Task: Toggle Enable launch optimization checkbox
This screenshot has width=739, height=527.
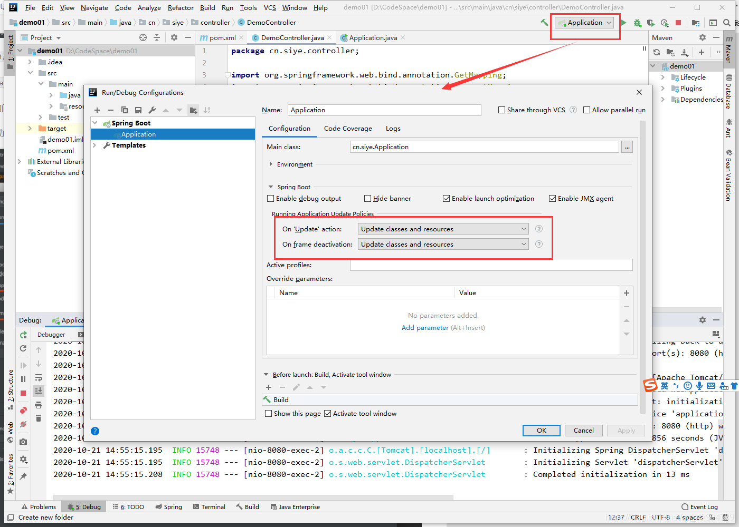Action: point(447,199)
